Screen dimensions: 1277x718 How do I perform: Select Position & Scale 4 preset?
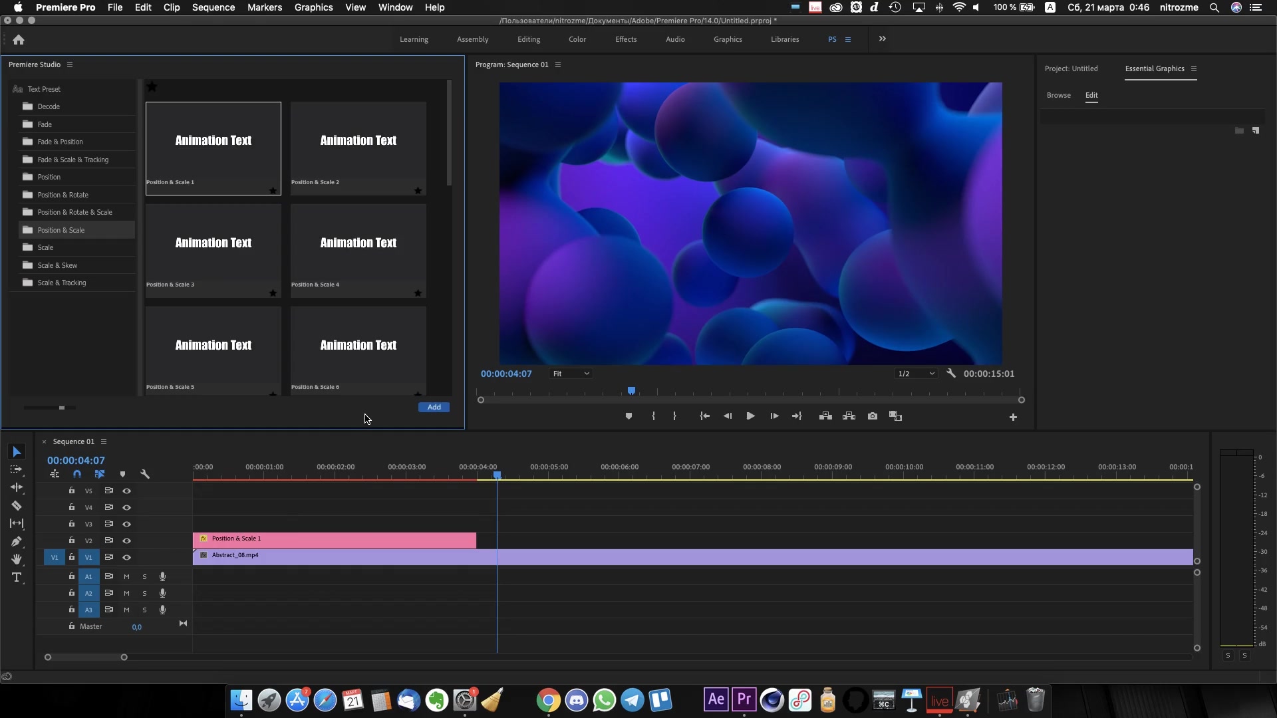coord(358,251)
